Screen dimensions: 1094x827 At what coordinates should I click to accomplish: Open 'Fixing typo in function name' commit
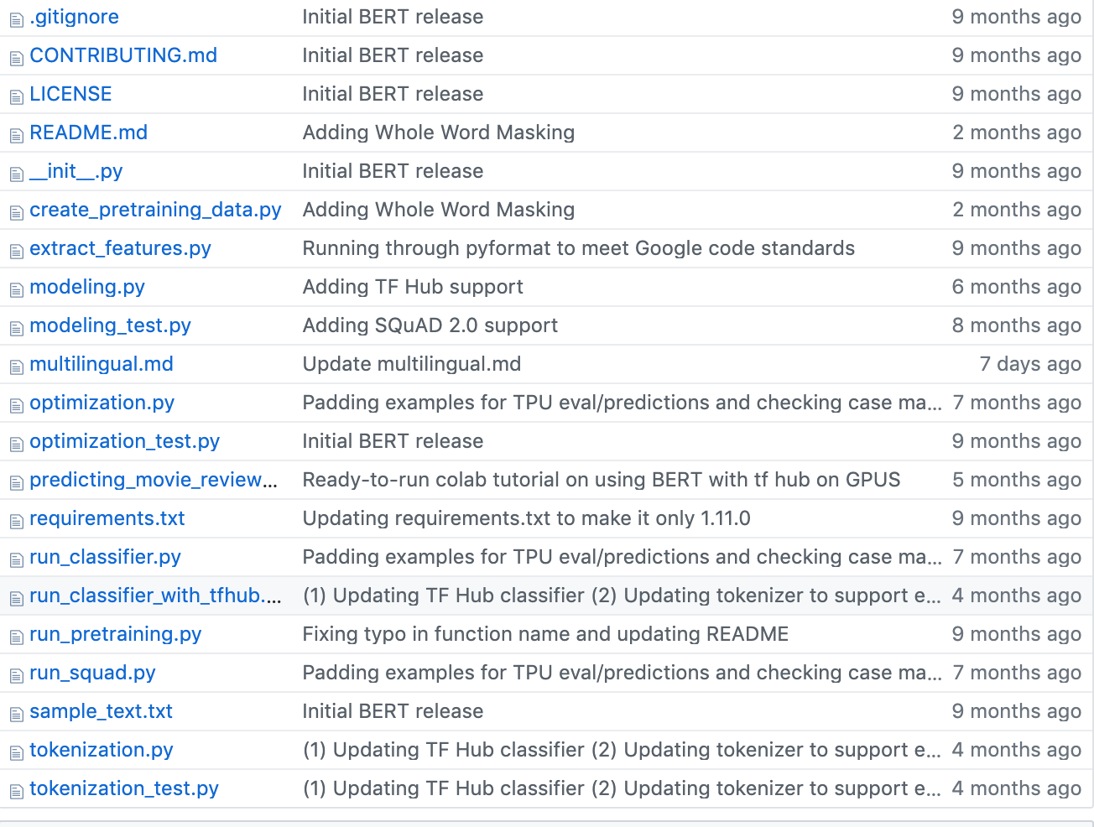545,634
